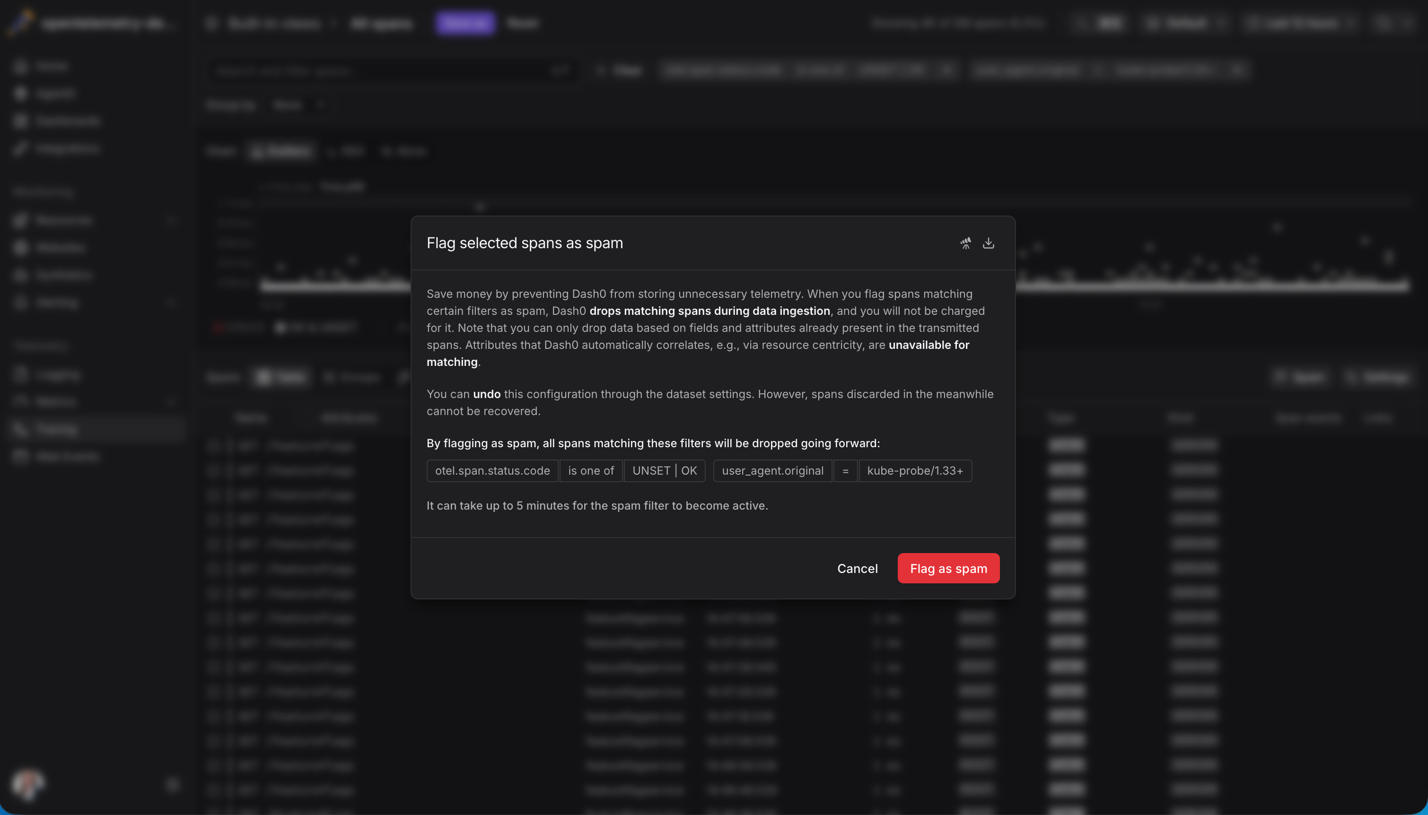
Task: Cancel the flag as spam dialog
Action: point(857,568)
